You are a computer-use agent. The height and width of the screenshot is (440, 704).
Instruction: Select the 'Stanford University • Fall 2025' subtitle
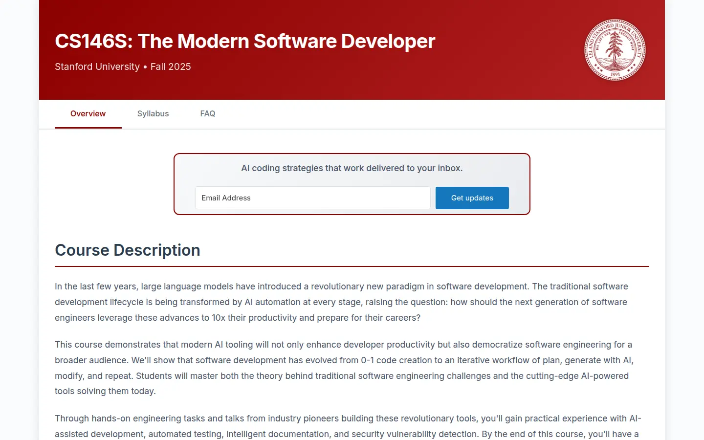coord(123,66)
